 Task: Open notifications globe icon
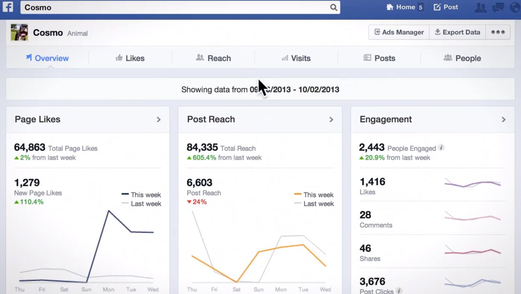click(x=515, y=7)
